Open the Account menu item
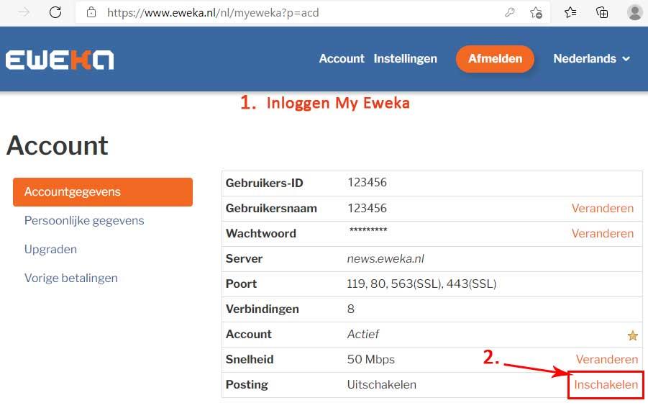Viewport: 648px width, 408px height. [x=342, y=59]
